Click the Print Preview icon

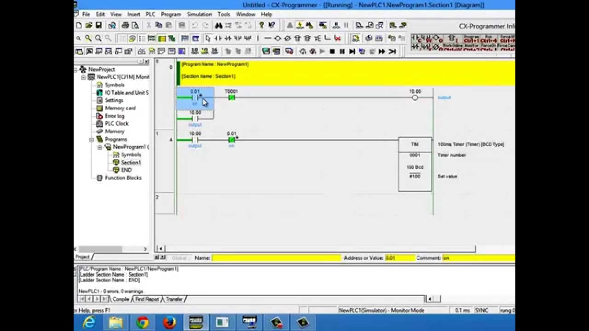pos(135,25)
